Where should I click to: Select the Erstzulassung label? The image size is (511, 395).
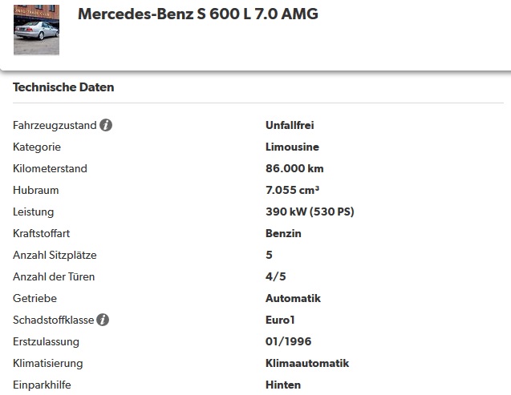[x=46, y=341]
